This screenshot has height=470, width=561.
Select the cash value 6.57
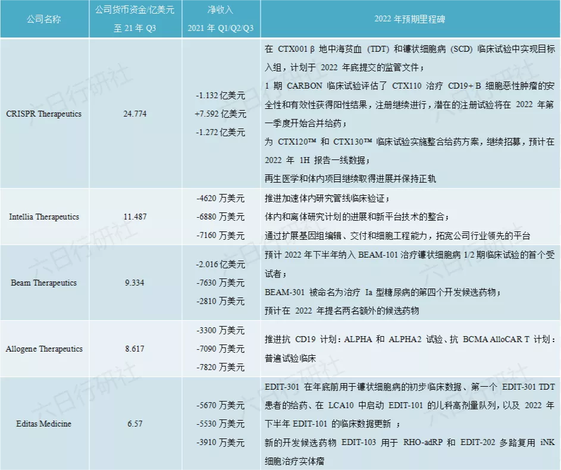point(135,424)
